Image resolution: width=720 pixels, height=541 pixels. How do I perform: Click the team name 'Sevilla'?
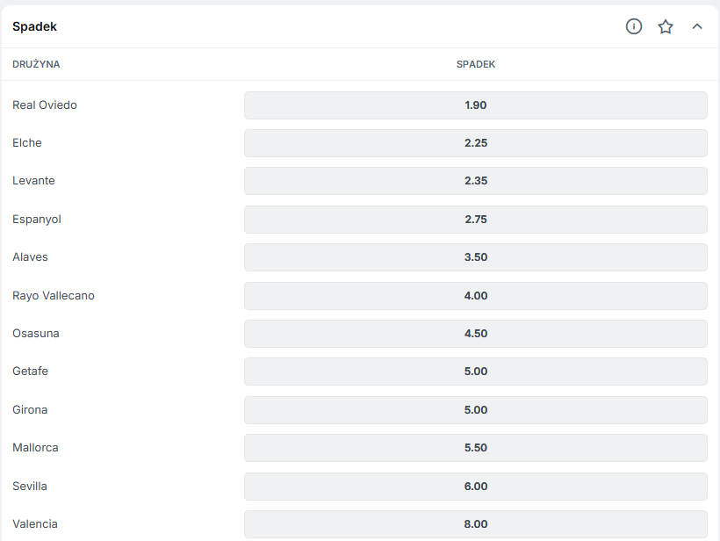[30, 486]
